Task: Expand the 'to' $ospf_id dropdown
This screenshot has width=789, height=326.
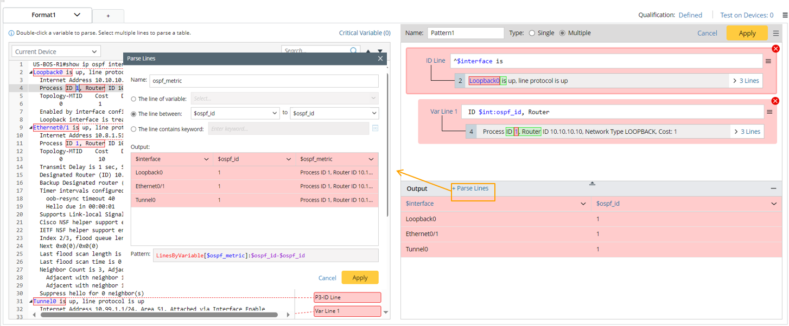Action: click(334, 113)
